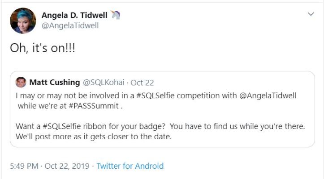The height and width of the screenshot is (179, 324).
Task: Click the @AngelaTidwell handle below the name
Action: click(x=70, y=25)
